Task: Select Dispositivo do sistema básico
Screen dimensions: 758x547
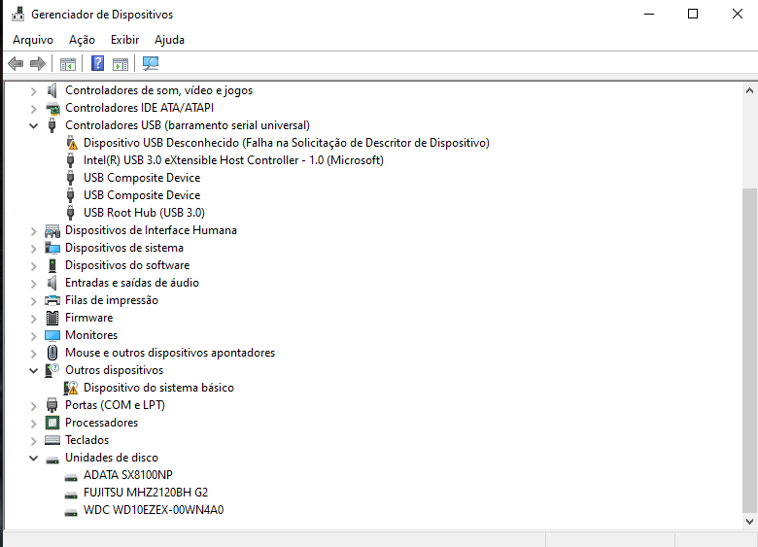Action: [x=158, y=388]
